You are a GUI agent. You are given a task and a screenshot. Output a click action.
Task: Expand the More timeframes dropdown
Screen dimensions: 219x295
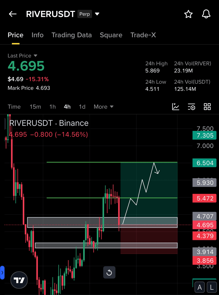(104, 107)
